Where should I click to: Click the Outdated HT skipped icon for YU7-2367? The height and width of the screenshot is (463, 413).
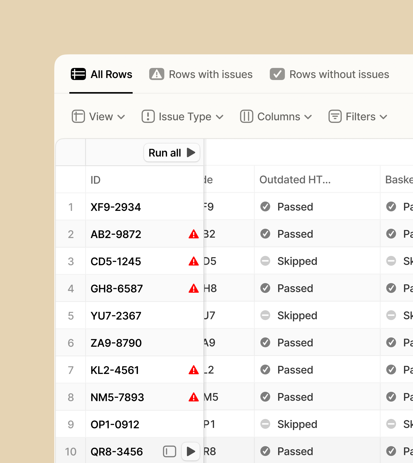pyautogui.click(x=265, y=315)
